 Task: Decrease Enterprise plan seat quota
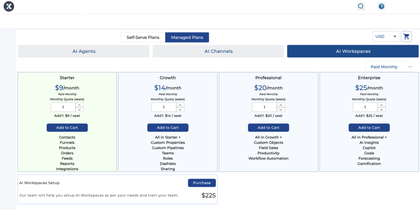(381, 110)
